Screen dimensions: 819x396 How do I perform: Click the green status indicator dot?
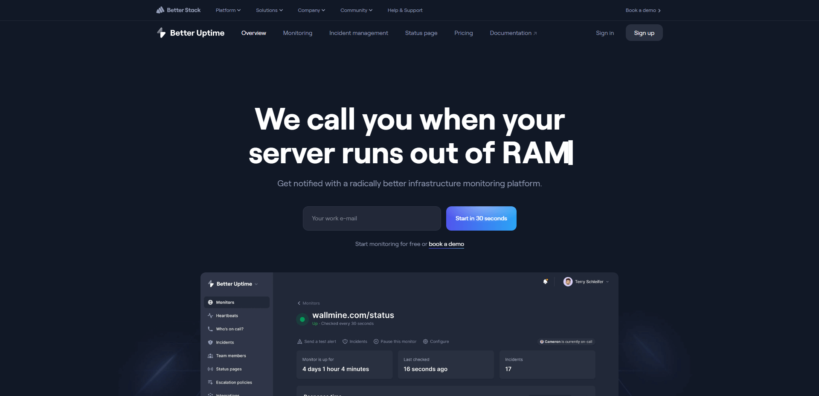302,319
